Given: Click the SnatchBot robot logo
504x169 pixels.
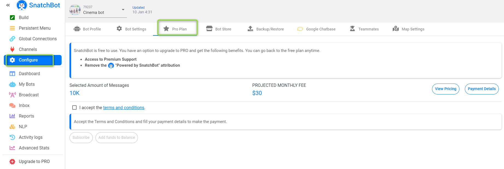Looking at the screenshot, I should [x=22, y=5].
